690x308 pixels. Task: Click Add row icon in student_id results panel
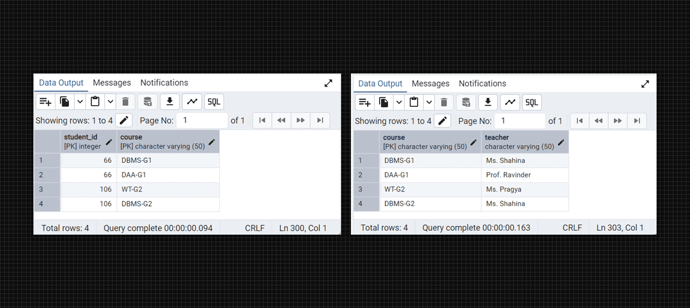(46, 101)
